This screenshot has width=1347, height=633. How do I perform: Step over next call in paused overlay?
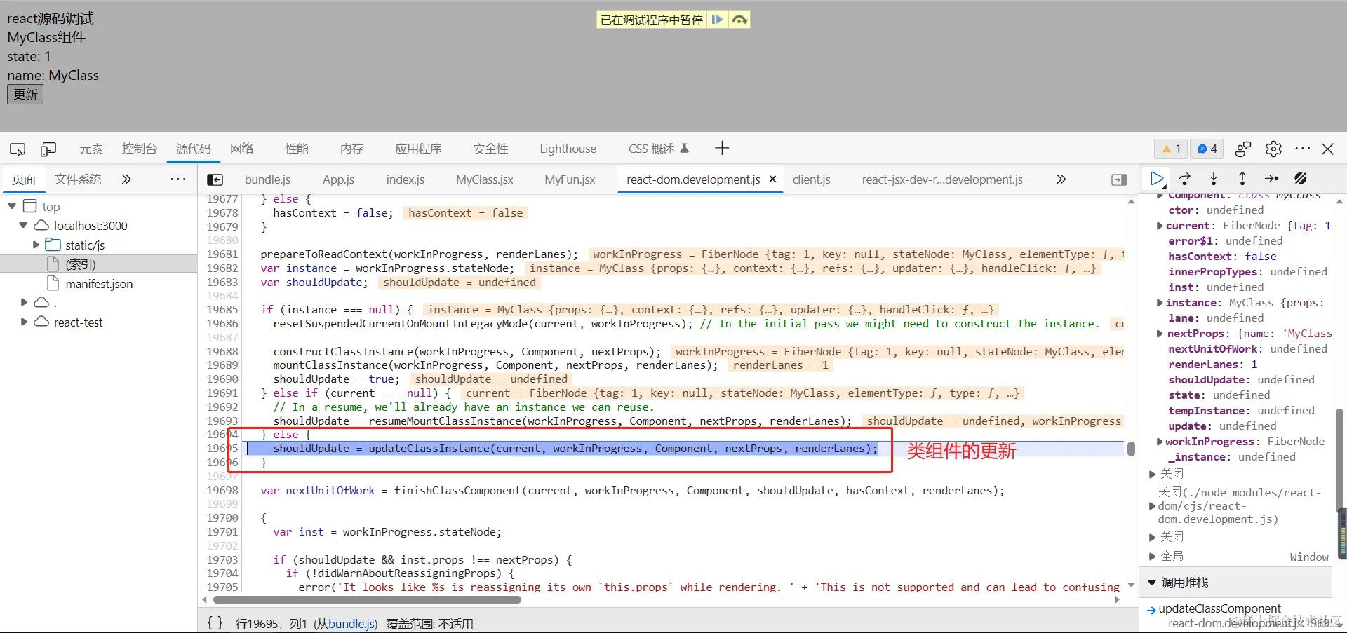tap(739, 20)
